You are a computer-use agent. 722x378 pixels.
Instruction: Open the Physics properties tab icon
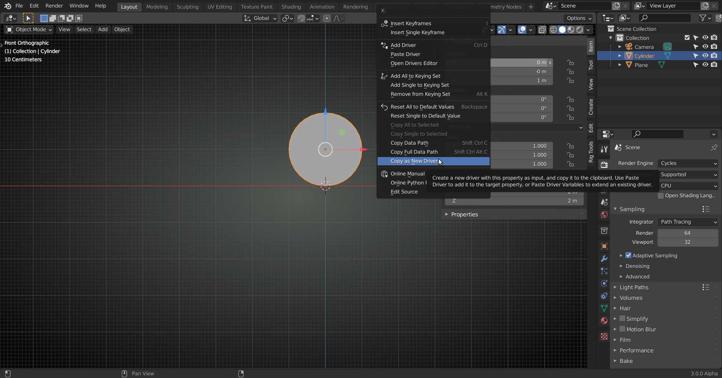click(x=604, y=283)
